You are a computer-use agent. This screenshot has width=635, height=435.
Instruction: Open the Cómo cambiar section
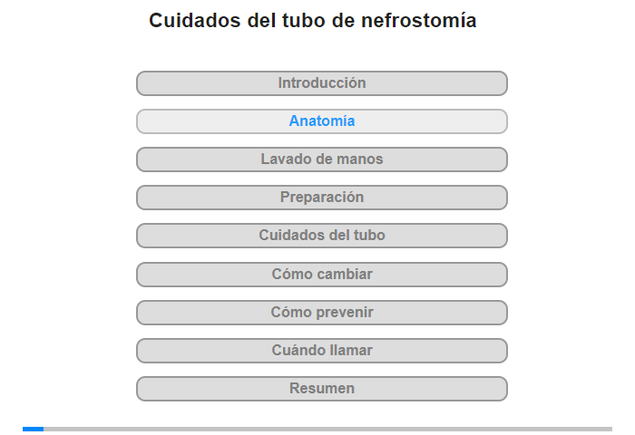tap(321, 275)
